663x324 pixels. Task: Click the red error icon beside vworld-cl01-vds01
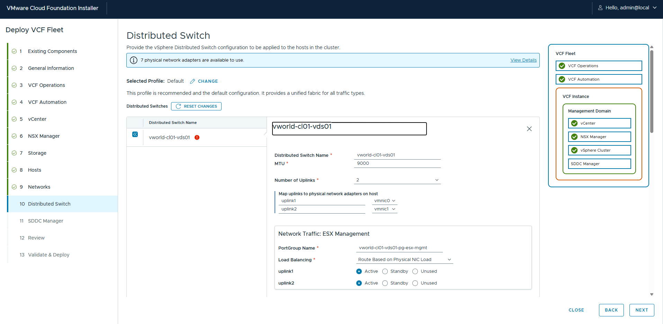tap(197, 137)
